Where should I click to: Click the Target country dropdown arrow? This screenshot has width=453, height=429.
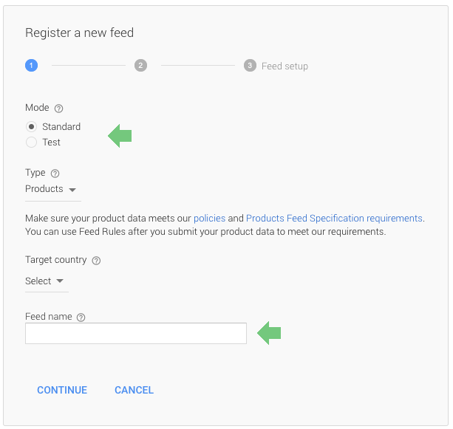click(x=60, y=281)
